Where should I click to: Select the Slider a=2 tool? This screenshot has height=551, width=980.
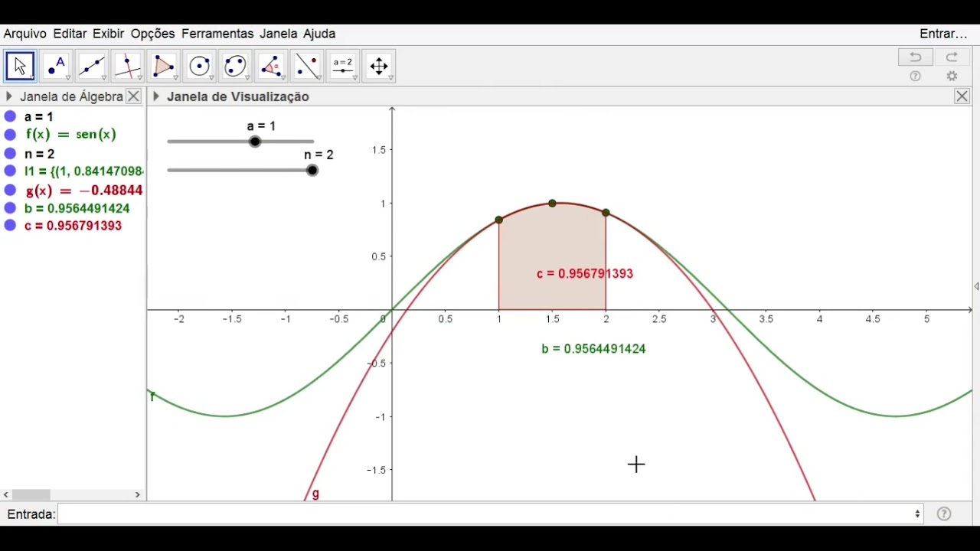point(343,67)
